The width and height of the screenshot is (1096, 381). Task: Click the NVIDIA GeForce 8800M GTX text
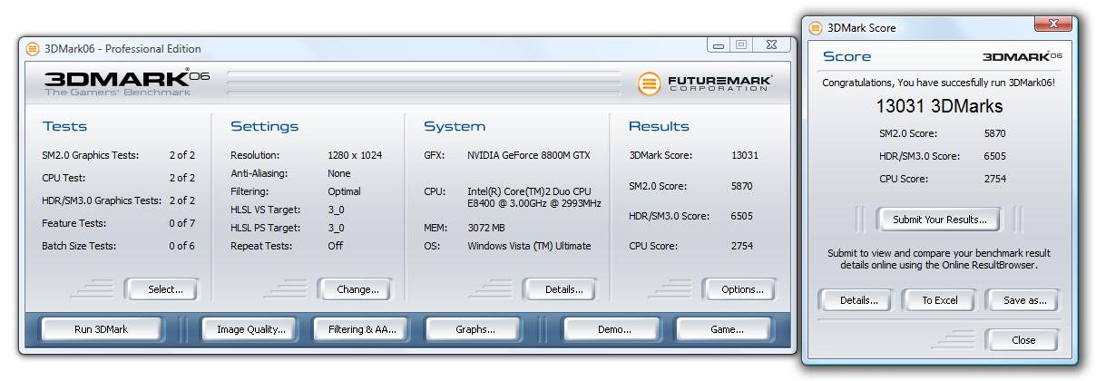529,155
